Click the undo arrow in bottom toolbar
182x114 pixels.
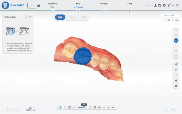pyautogui.click(x=99, y=107)
